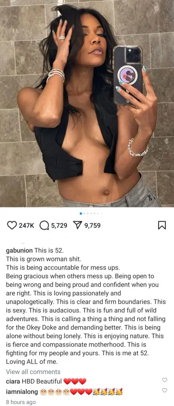The image size is (174, 406).
Task: Select the carousel page indicator dots
Action: coord(90,213)
